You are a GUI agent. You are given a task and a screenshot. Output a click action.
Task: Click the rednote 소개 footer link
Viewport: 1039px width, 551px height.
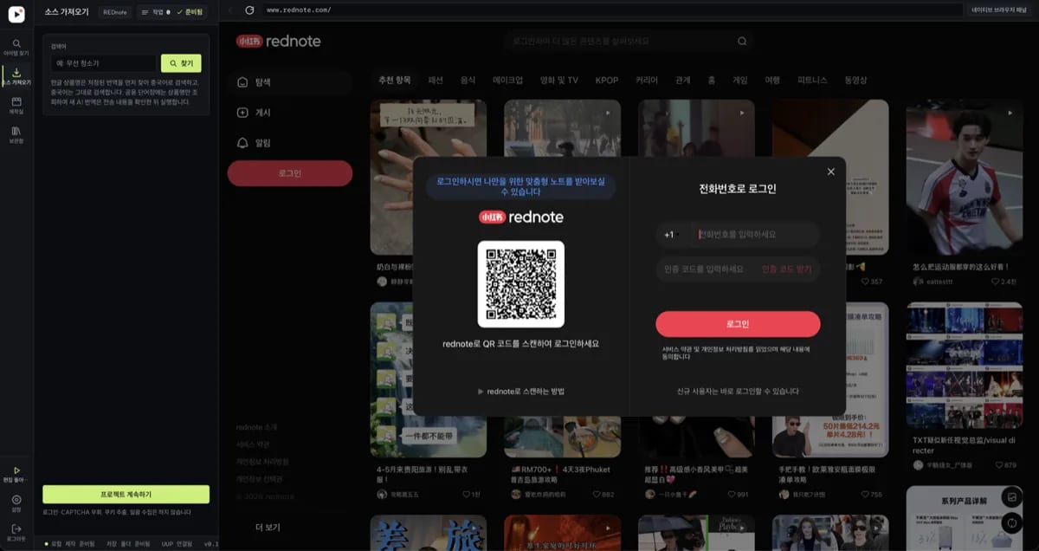pyautogui.click(x=257, y=427)
